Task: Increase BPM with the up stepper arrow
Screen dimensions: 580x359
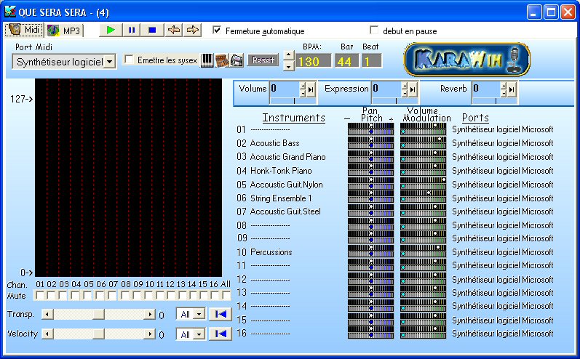Action: [x=289, y=57]
